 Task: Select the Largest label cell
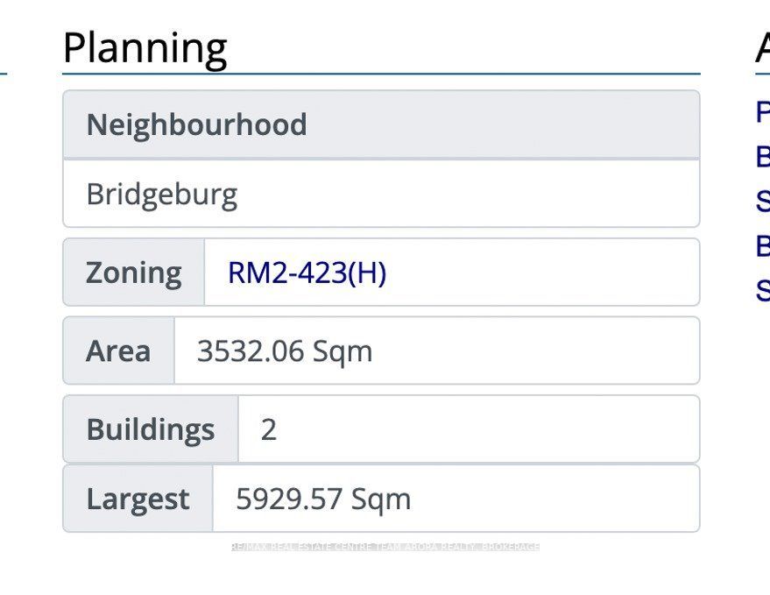point(138,499)
